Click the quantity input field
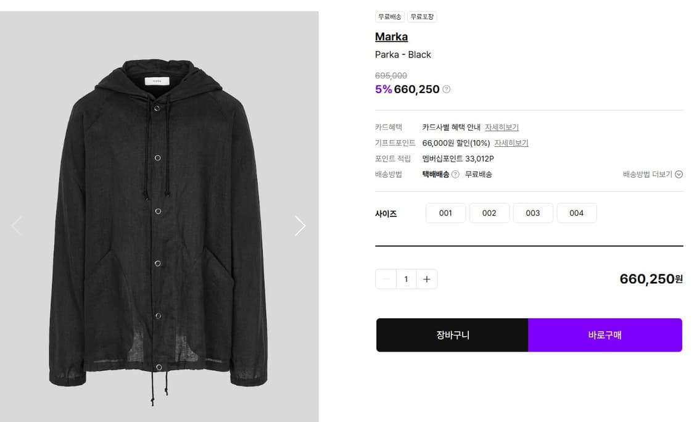Image resolution: width=694 pixels, height=422 pixels. 406,279
